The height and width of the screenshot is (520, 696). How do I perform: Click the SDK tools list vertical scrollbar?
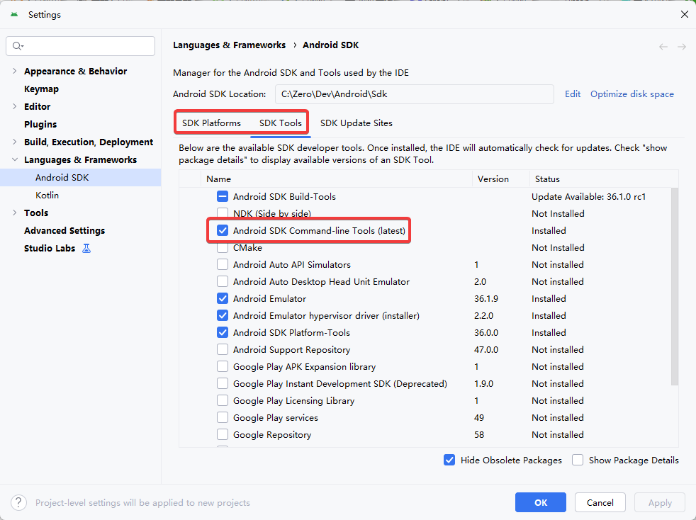click(x=675, y=287)
